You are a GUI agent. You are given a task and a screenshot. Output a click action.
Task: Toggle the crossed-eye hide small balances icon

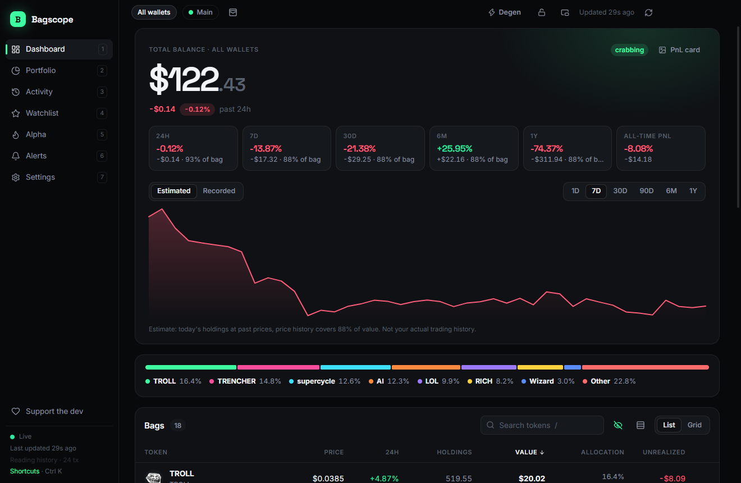(x=618, y=425)
